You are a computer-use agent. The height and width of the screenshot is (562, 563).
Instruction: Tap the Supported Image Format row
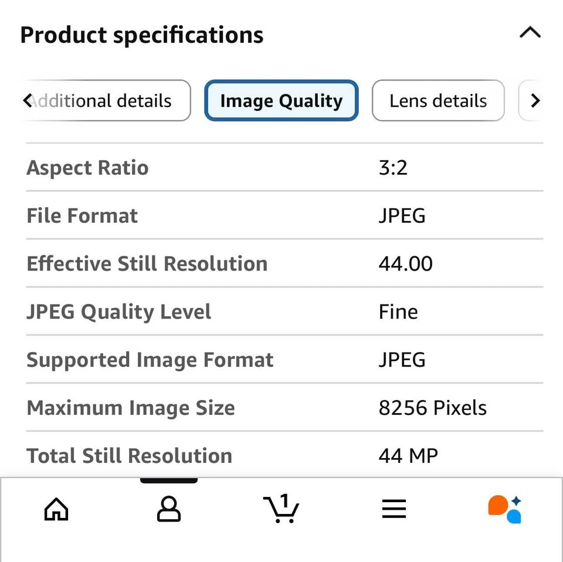[x=284, y=360]
